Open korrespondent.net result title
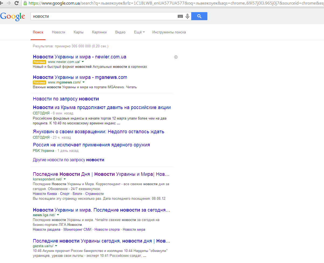Image resolution: width=324 pixels, height=263 pixels. [101, 174]
